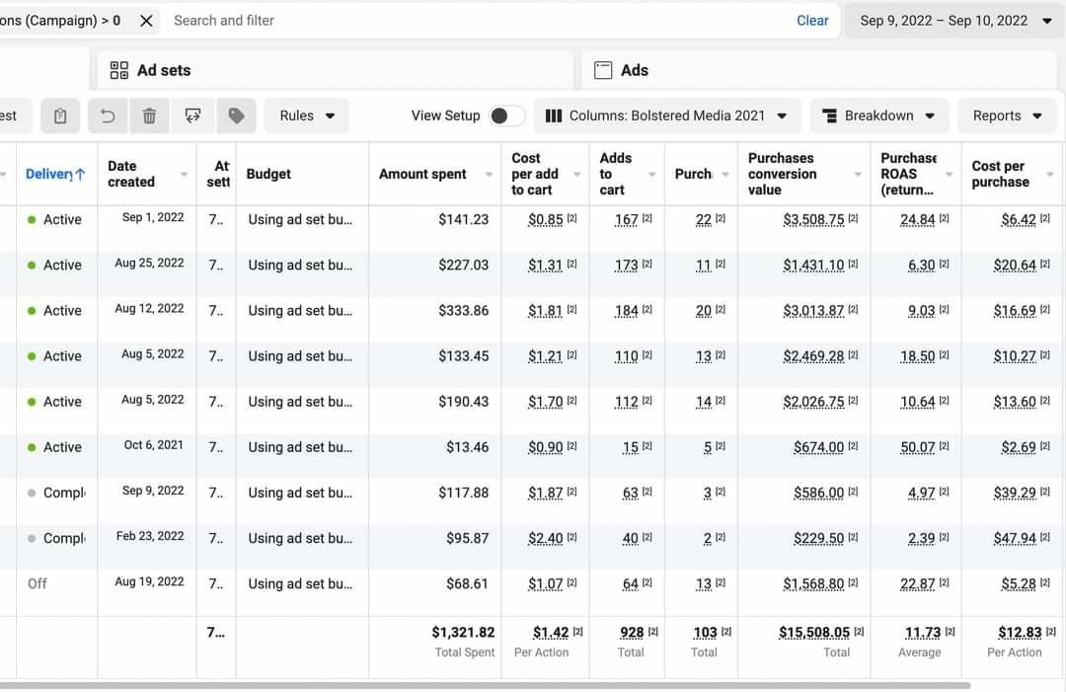Switch to the Ad sets tab

(x=164, y=70)
